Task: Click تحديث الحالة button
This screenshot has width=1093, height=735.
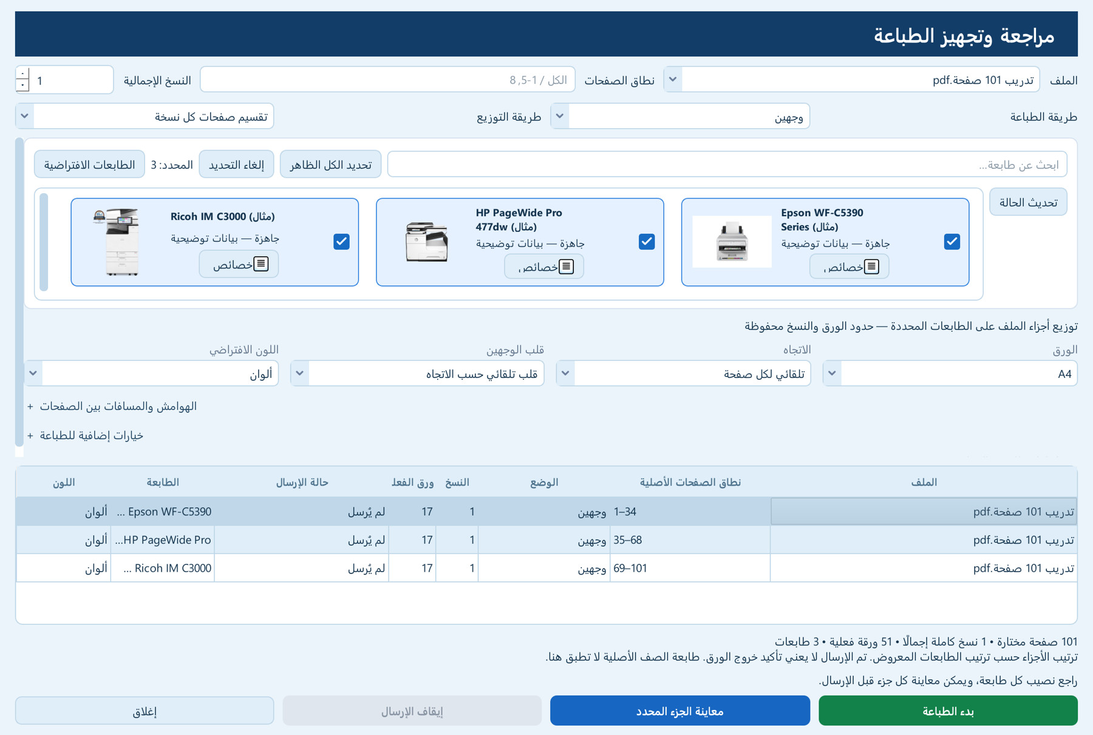Action: click(1028, 202)
